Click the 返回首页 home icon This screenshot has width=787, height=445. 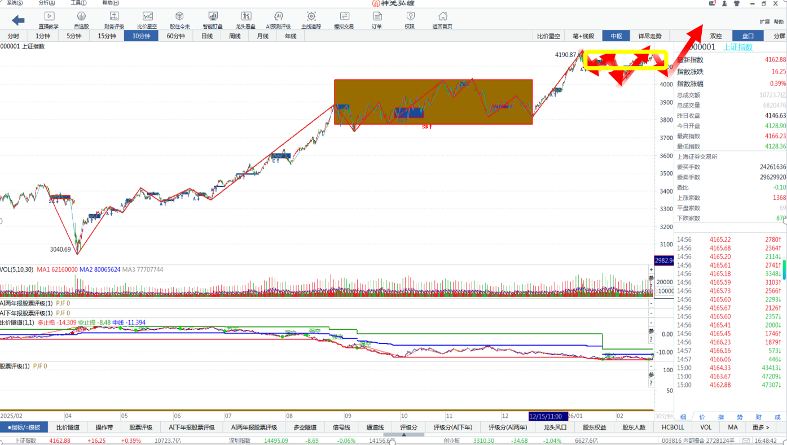443,20
